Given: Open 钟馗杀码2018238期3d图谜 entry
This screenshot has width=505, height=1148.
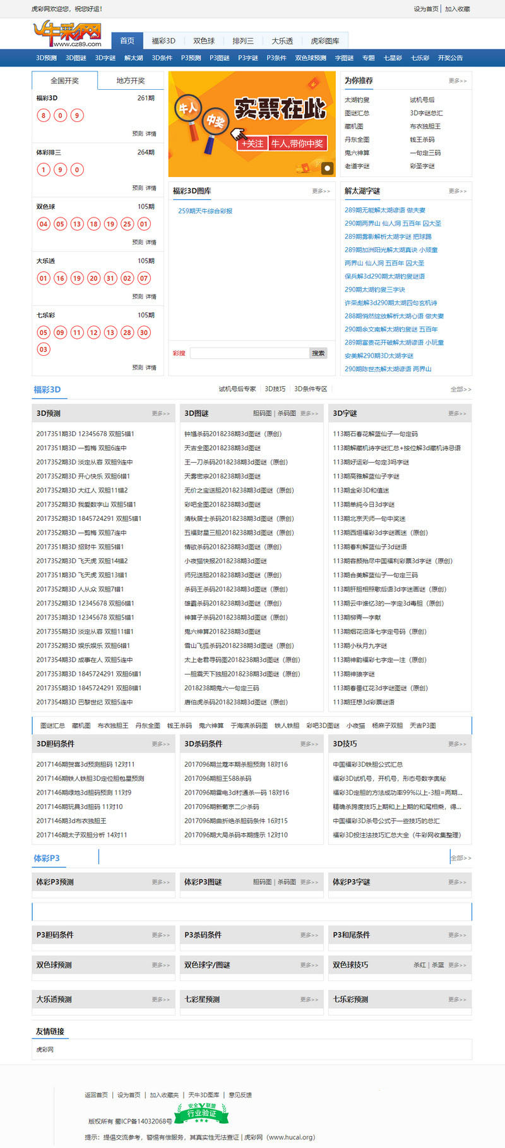Looking at the screenshot, I should click(x=233, y=434).
